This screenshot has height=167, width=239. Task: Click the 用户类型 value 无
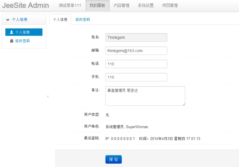[x=107, y=115]
